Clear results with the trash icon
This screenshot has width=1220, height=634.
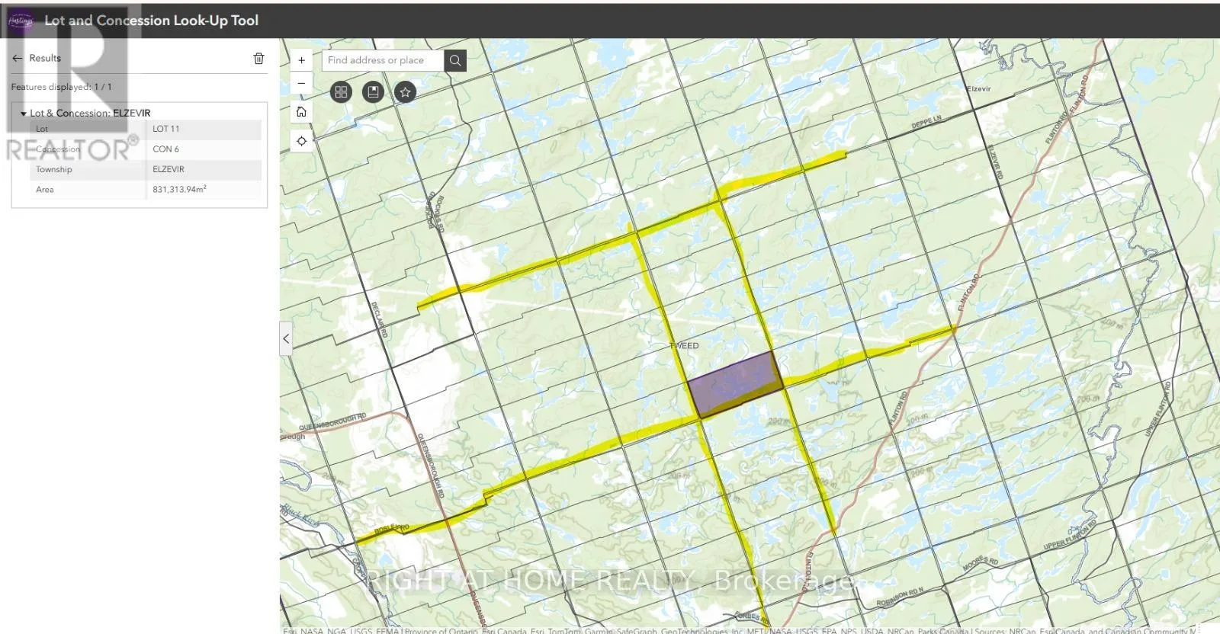pos(258,58)
